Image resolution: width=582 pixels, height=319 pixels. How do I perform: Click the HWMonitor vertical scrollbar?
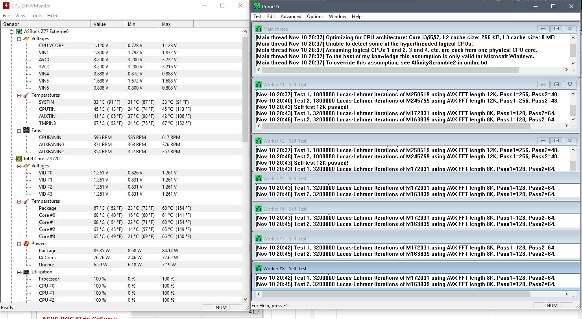click(246, 165)
